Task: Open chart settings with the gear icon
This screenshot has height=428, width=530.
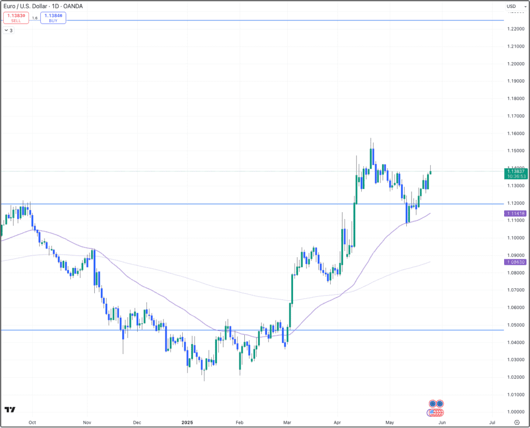Action: [517, 422]
